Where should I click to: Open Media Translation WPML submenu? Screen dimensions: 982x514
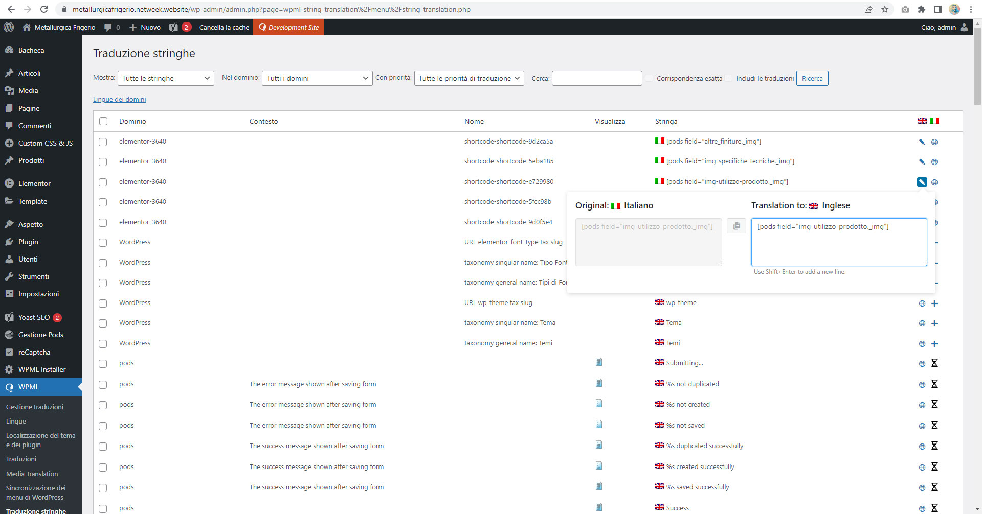32,474
